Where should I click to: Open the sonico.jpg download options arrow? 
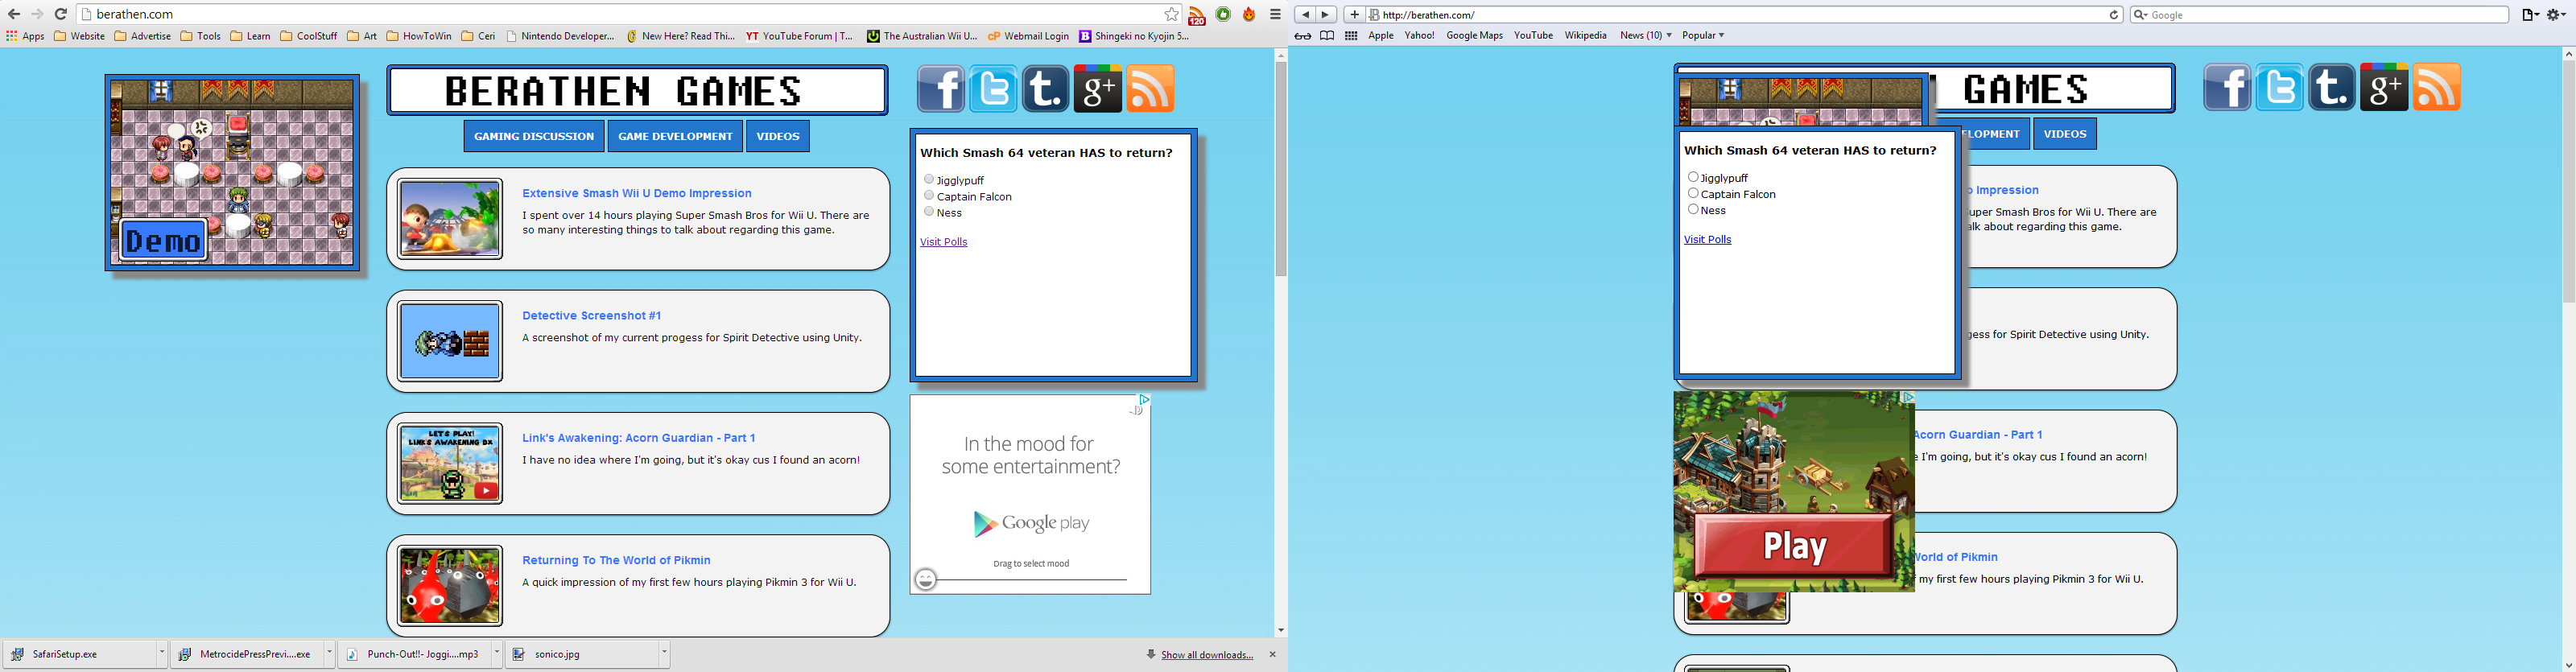(x=664, y=654)
